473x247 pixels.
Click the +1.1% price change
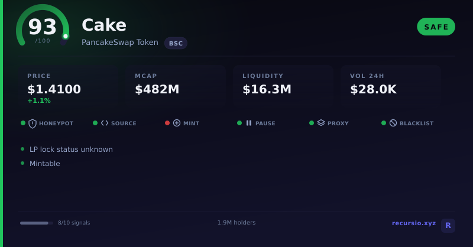pos(39,100)
